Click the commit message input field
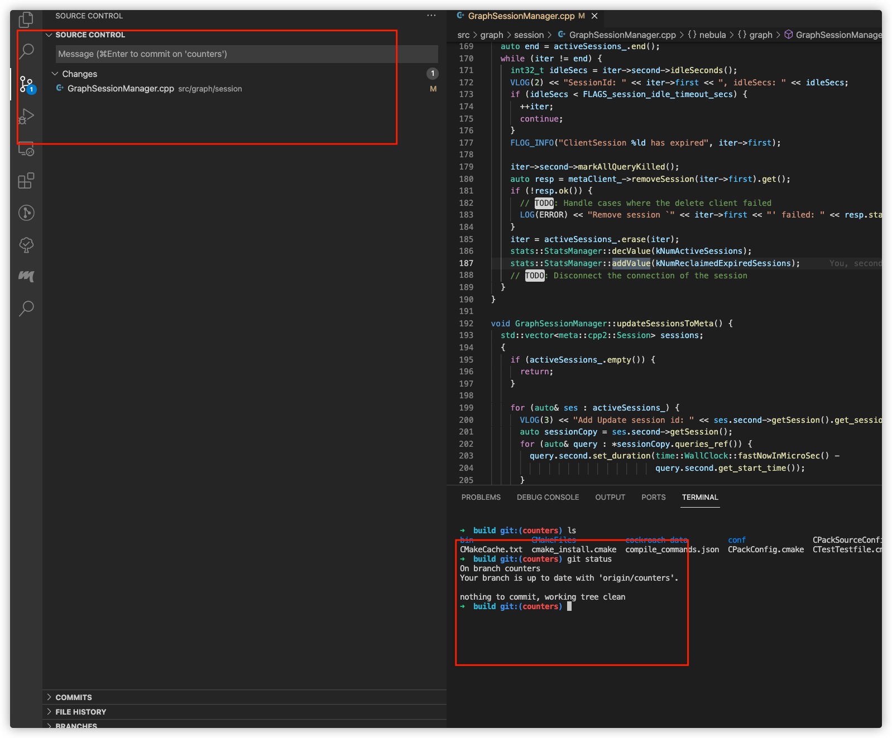Screen dimensions: 892x738 [x=247, y=54]
